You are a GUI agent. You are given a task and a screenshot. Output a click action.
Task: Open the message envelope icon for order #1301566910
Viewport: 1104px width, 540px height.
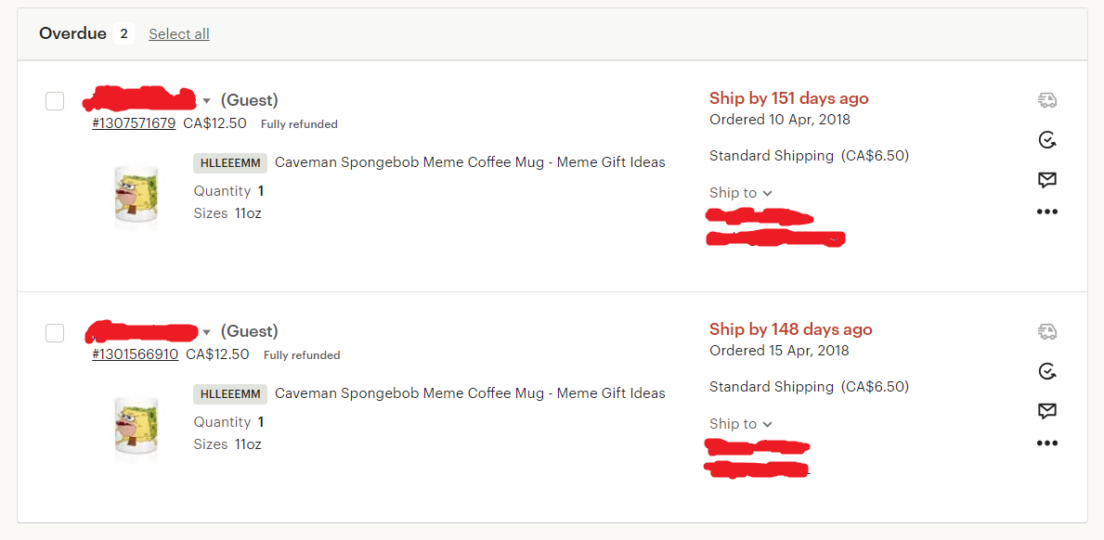click(1047, 411)
